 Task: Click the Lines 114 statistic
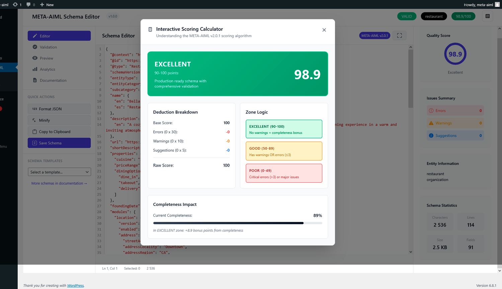click(x=471, y=222)
